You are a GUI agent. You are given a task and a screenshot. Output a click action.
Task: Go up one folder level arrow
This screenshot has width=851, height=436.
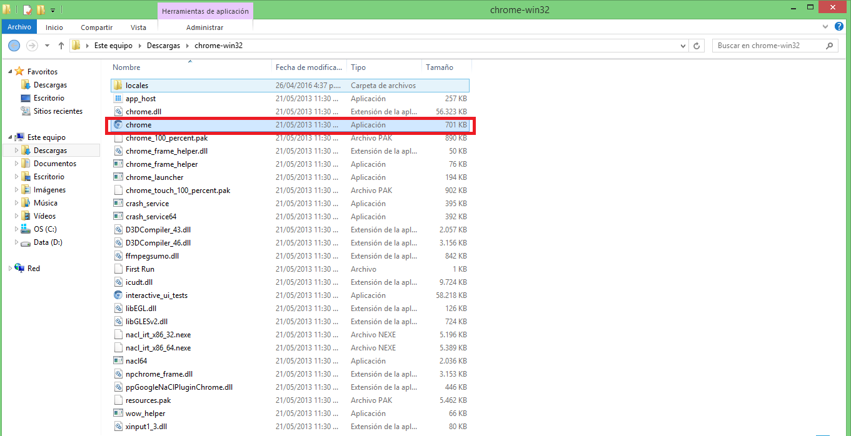[x=61, y=46]
